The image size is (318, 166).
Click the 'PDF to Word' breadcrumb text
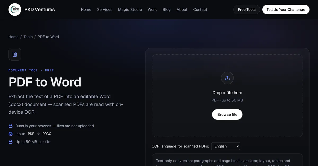(x=48, y=37)
